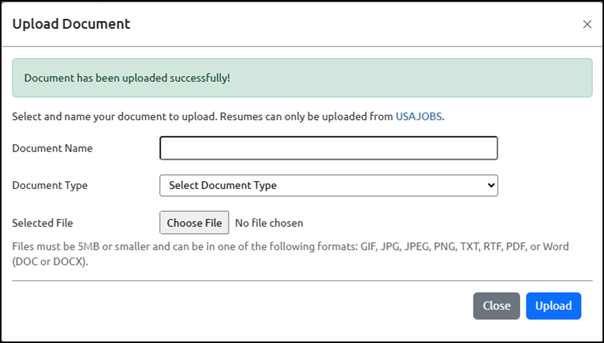Submit using the blue Upload button
This screenshot has height=343, width=604.
click(553, 306)
